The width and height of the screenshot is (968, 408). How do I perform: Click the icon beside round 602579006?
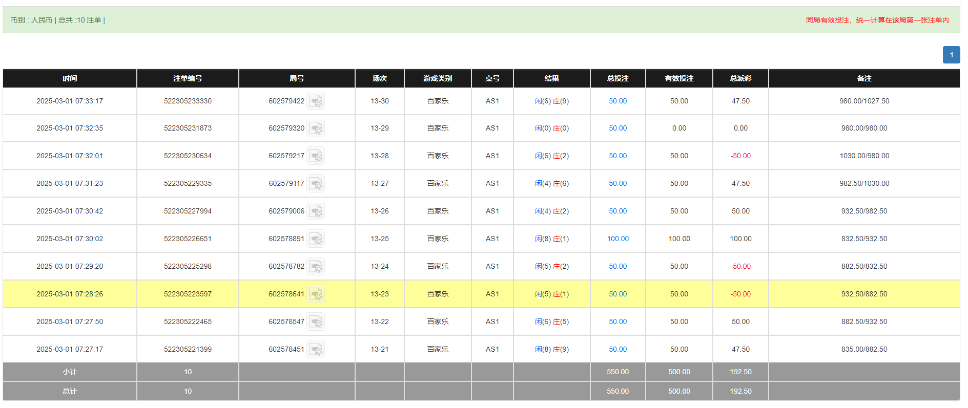(316, 211)
